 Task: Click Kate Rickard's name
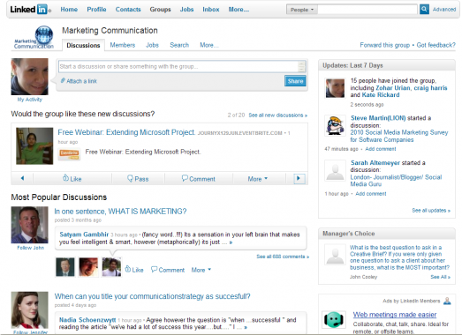coord(381,94)
